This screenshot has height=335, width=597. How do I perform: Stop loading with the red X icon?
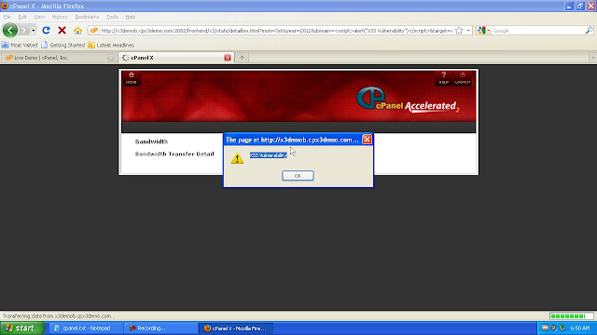[x=62, y=31]
